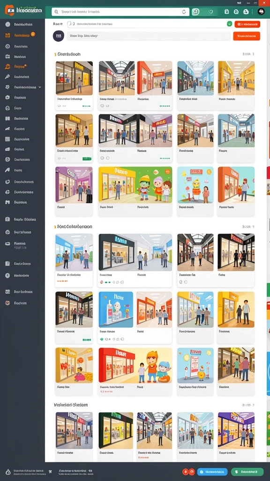Screen dimensions: 270x481
Task: Click the orange button right of filter row
Action: click(247, 24)
